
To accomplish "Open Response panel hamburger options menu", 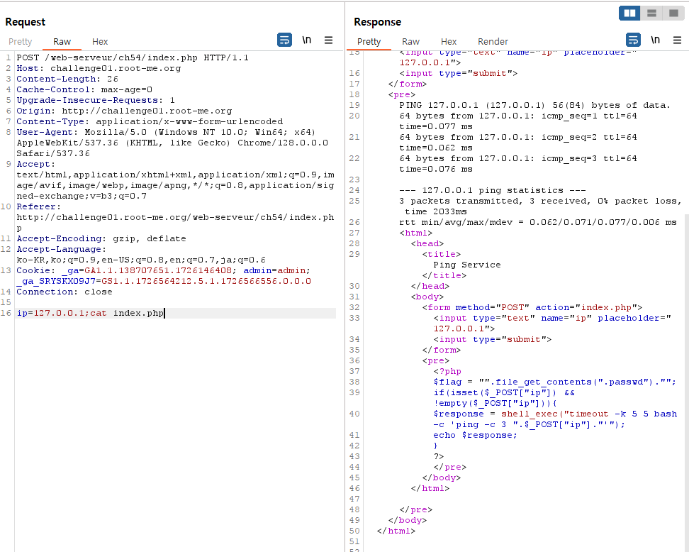I will pos(677,40).
